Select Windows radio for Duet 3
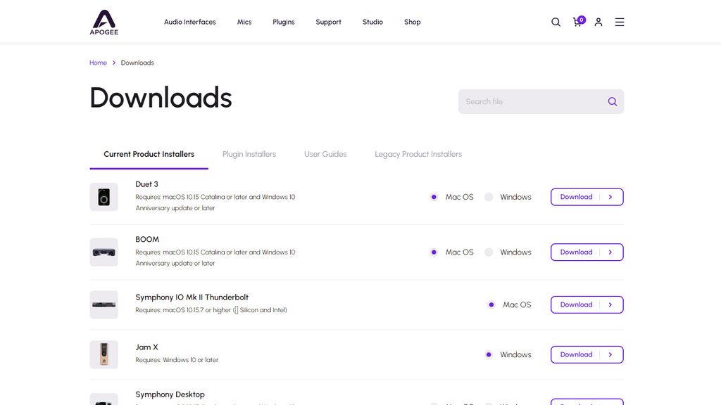721x405 pixels. (489, 197)
